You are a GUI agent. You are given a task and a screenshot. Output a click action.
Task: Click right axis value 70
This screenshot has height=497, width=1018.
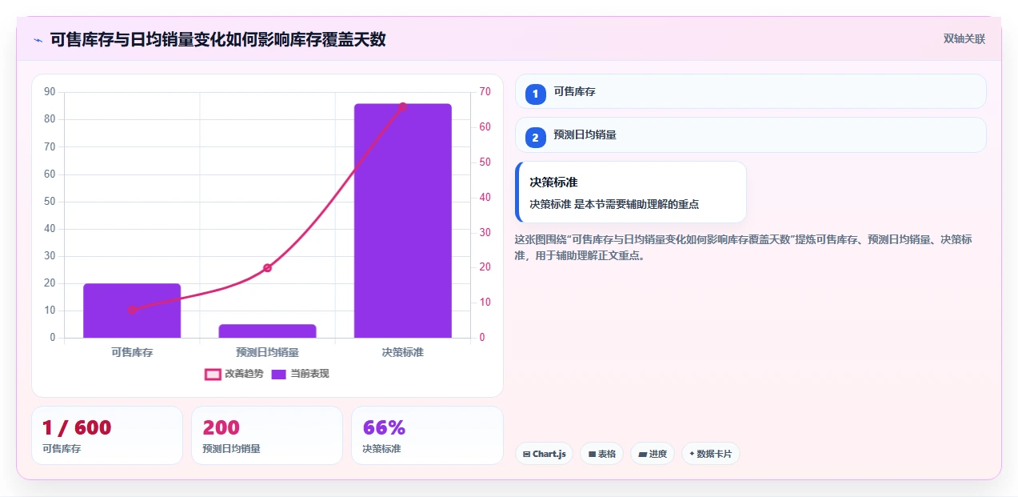pos(485,92)
